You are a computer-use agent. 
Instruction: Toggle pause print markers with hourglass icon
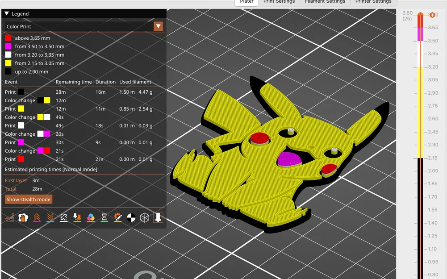[104, 218]
